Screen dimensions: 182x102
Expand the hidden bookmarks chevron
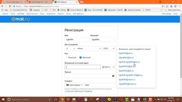point(162,10)
